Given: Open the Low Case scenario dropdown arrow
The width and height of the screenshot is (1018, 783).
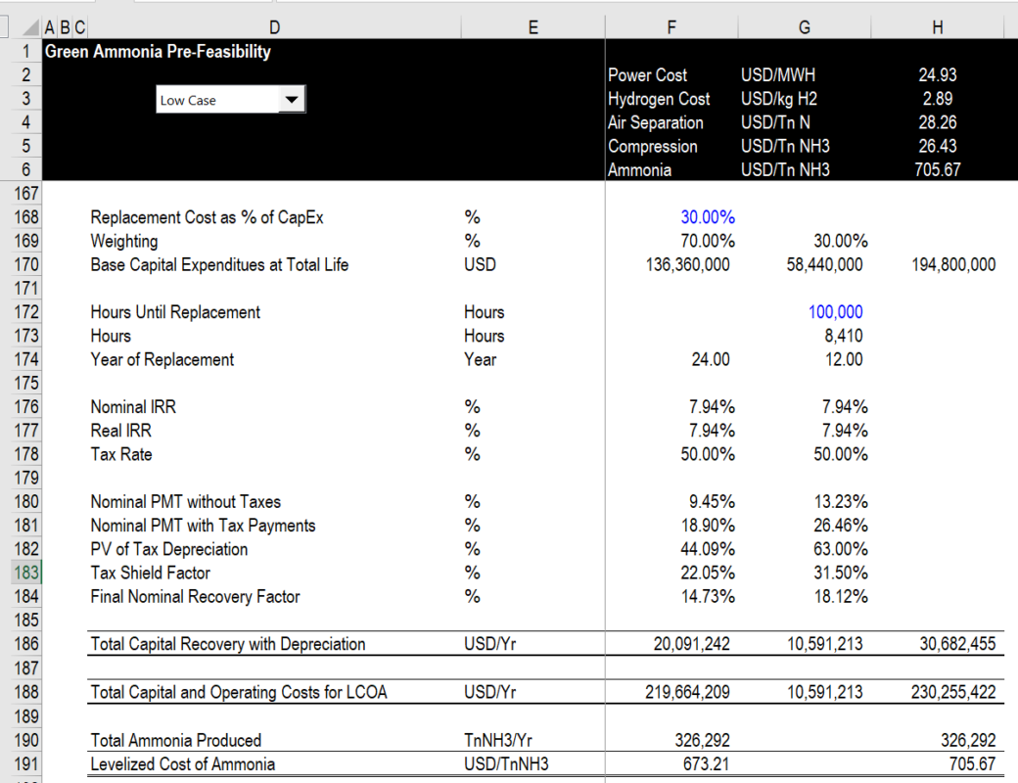Looking at the screenshot, I should pos(291,99).
